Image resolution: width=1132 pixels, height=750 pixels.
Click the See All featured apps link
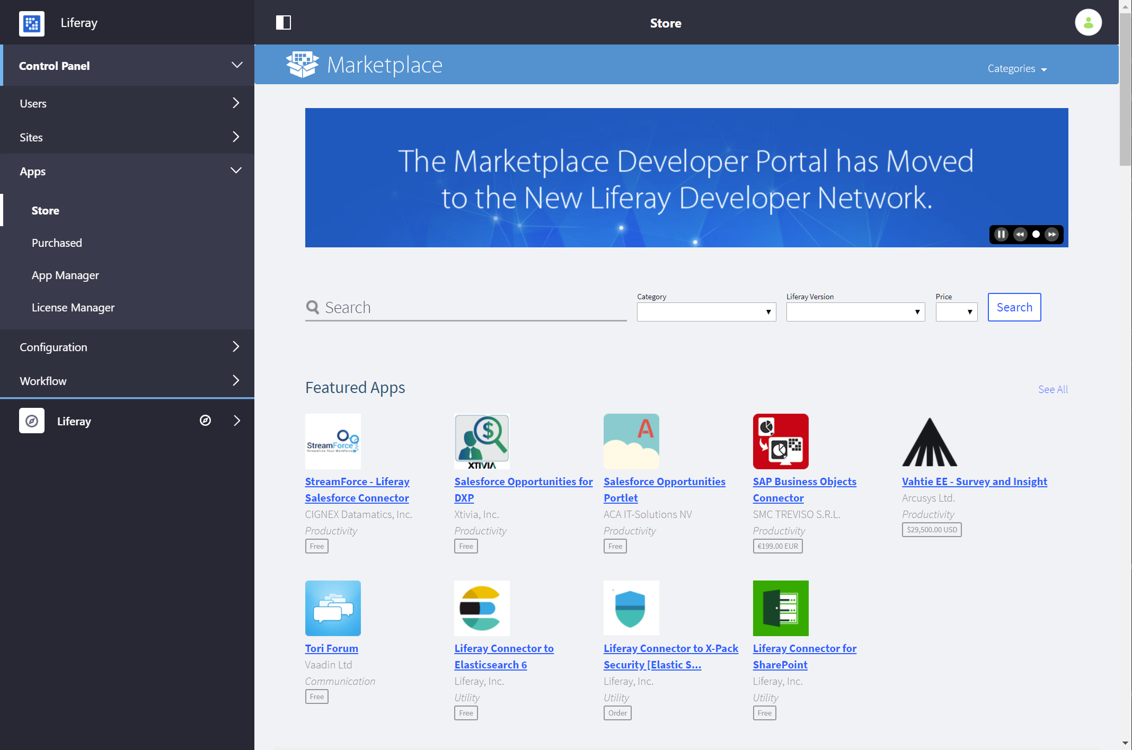[x=1053, y=389]
